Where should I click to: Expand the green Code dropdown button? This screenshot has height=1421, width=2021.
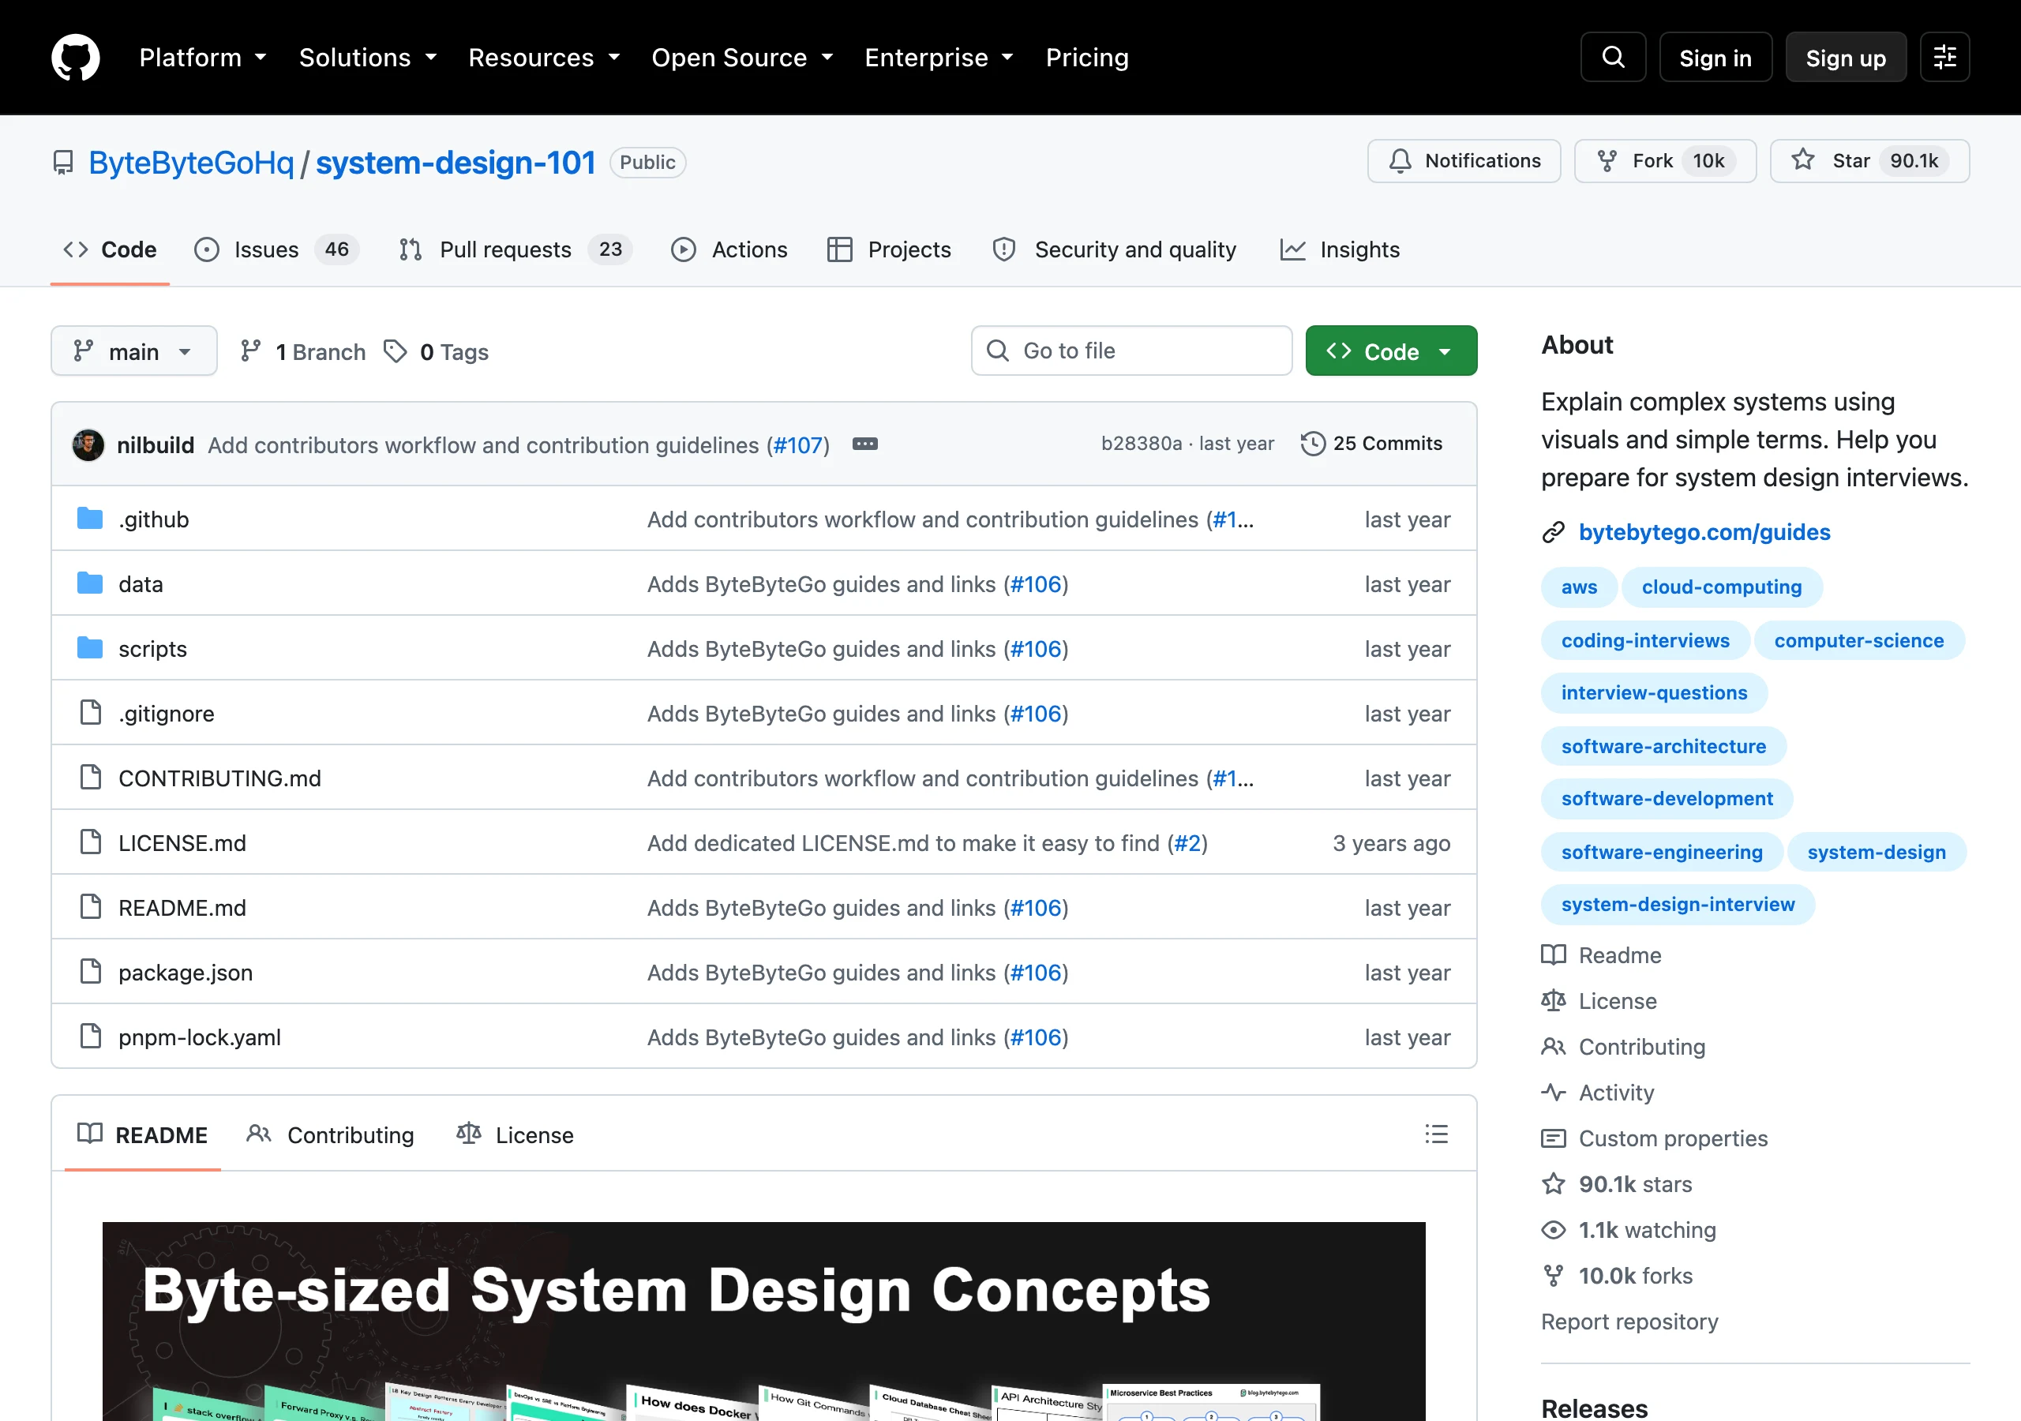[x=1391, y=351]
